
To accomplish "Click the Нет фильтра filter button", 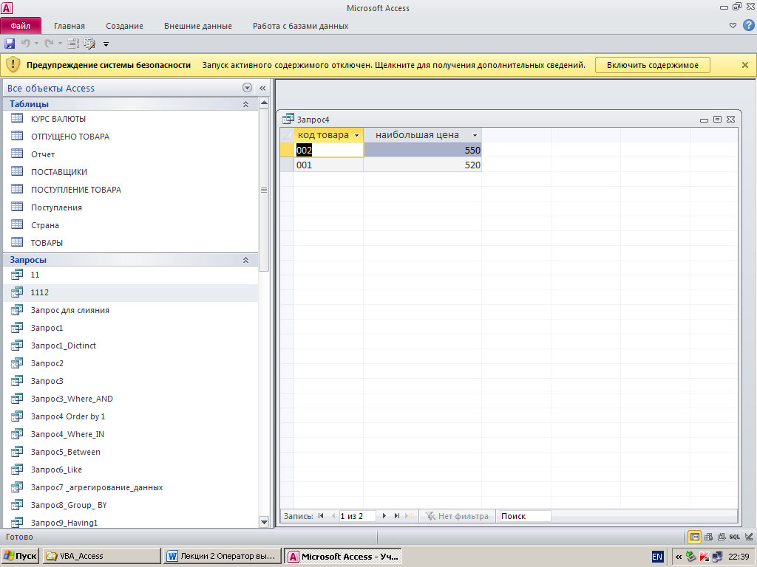I will coord(457,516).
